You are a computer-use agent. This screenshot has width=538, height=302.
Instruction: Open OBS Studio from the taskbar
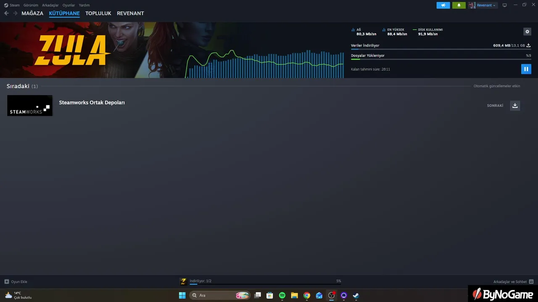[x=332, y=295]
